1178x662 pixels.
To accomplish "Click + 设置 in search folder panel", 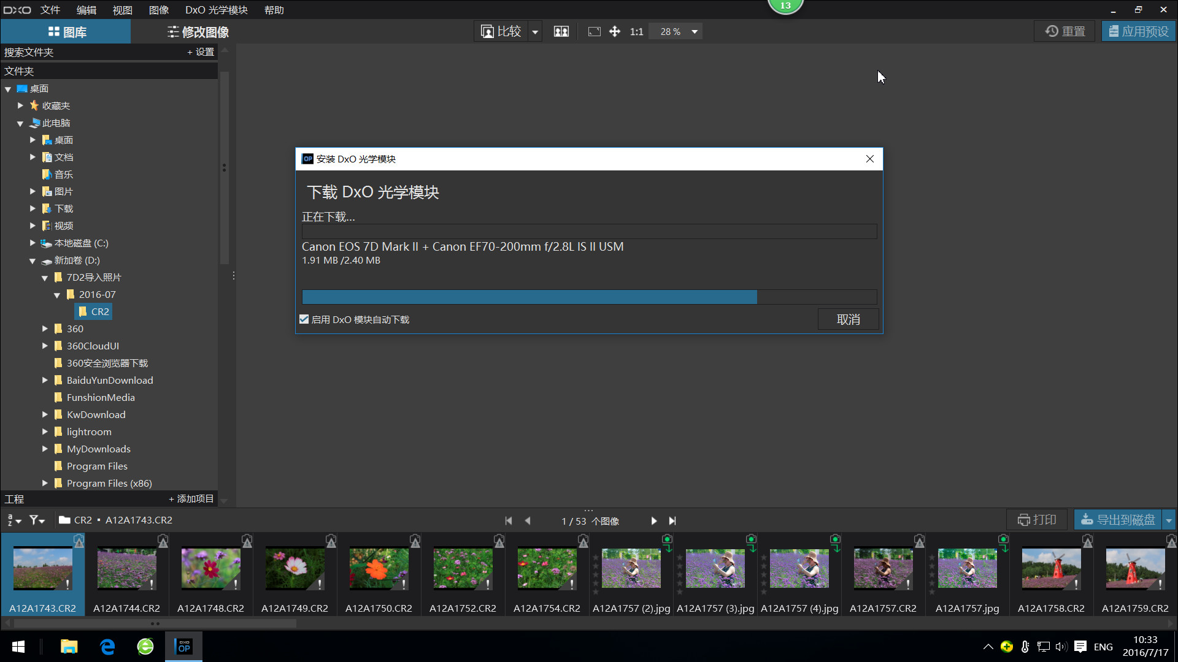I will pos(201,52).
